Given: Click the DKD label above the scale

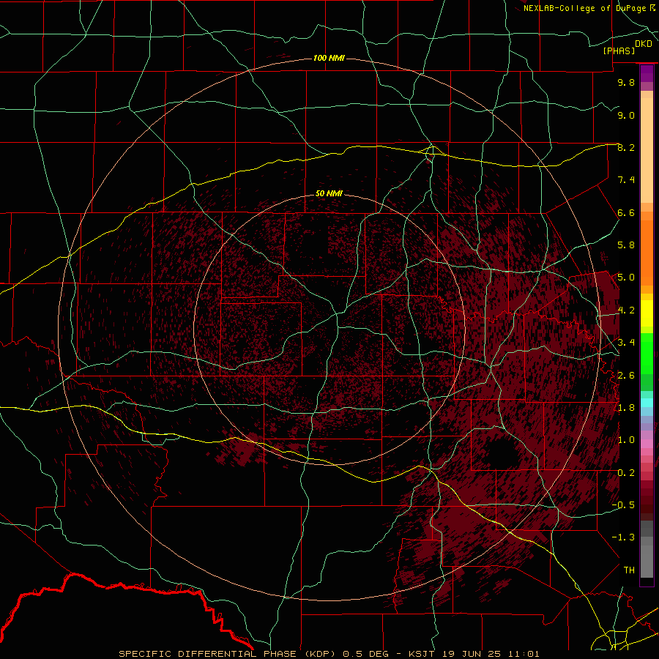Looking at the screenshot, I should click(x=644, y=44).
